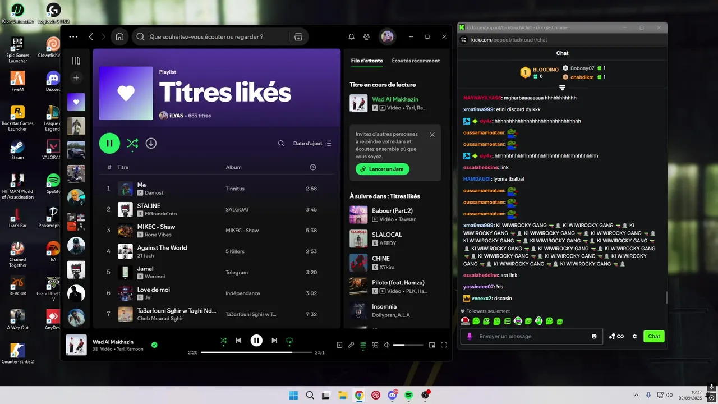Adjust the Spotify volume slider

coord(408,345)
